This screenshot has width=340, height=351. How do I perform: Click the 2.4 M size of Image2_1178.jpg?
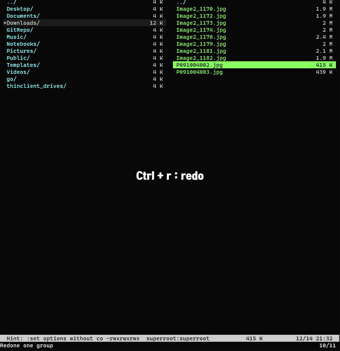pyautogui.click(x=324, y=37)
